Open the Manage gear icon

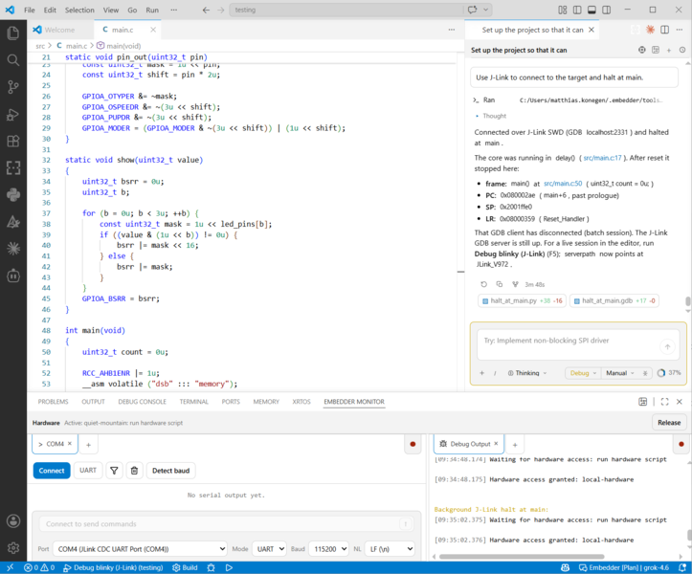tap(13, 548)
